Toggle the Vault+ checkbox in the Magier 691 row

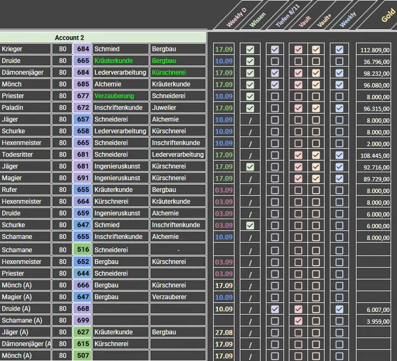point(316,179)
